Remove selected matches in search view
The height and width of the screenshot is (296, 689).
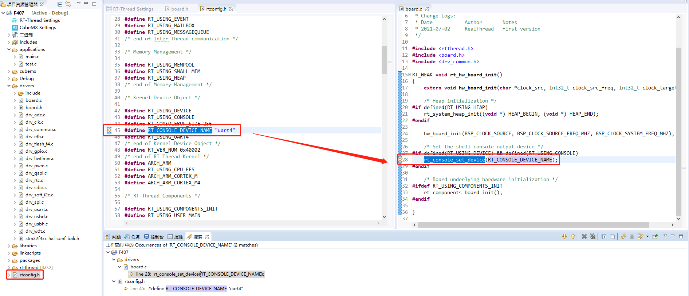[584, 236]
